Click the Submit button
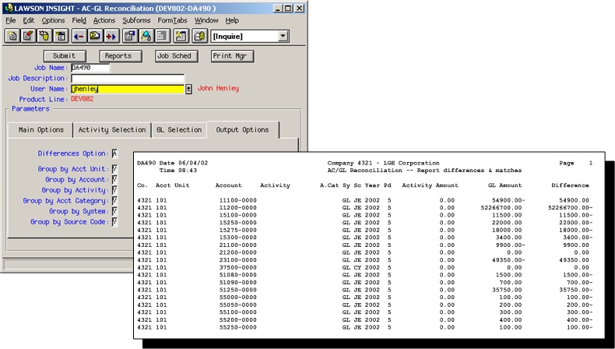615x349 pixels. click(65, 56)
